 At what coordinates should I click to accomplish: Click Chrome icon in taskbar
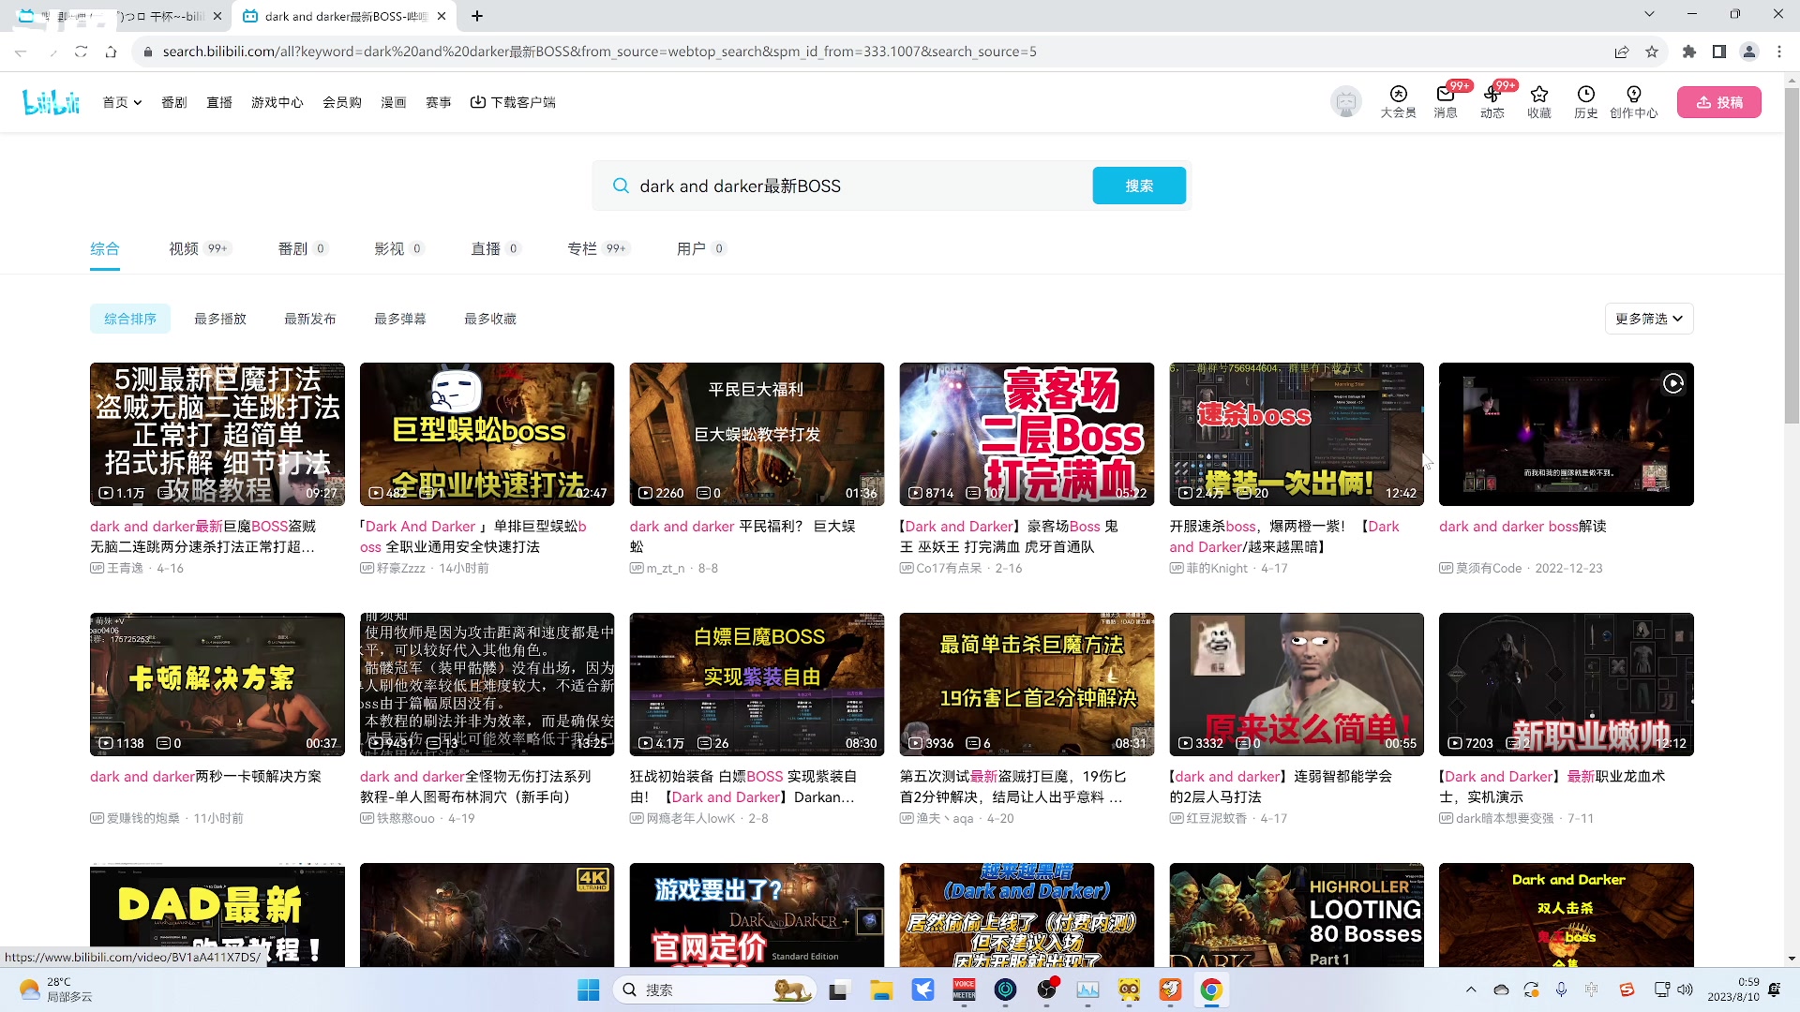point(1211,990)
